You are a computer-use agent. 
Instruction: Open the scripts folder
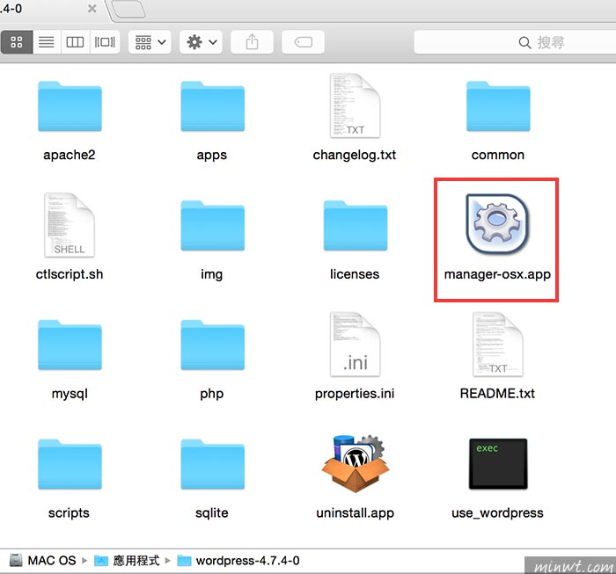click(x=70, y=464)
